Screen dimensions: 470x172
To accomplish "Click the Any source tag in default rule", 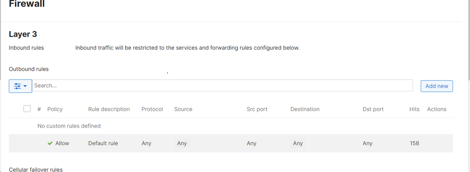I will [182, 143].
